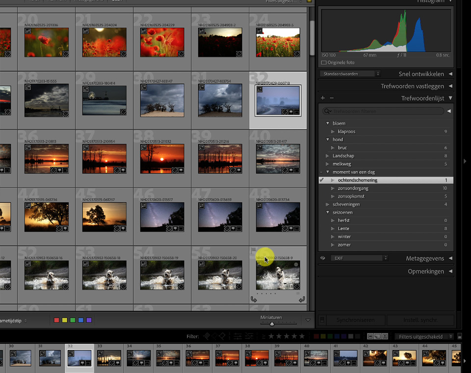Image resolution: width=471 pixels, height=373 pixels.
Task: Select filmstrip thumbnail number 38
Action: (257, 358)
